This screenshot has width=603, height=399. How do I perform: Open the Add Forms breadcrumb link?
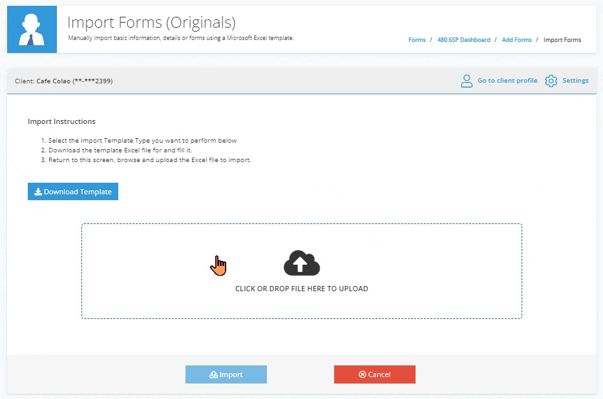tap(516, 40)
